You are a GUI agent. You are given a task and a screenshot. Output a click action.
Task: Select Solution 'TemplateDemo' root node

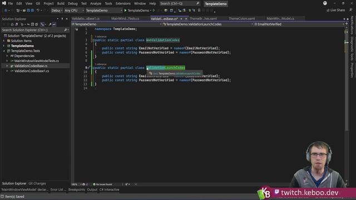click(x=37, y=36)
